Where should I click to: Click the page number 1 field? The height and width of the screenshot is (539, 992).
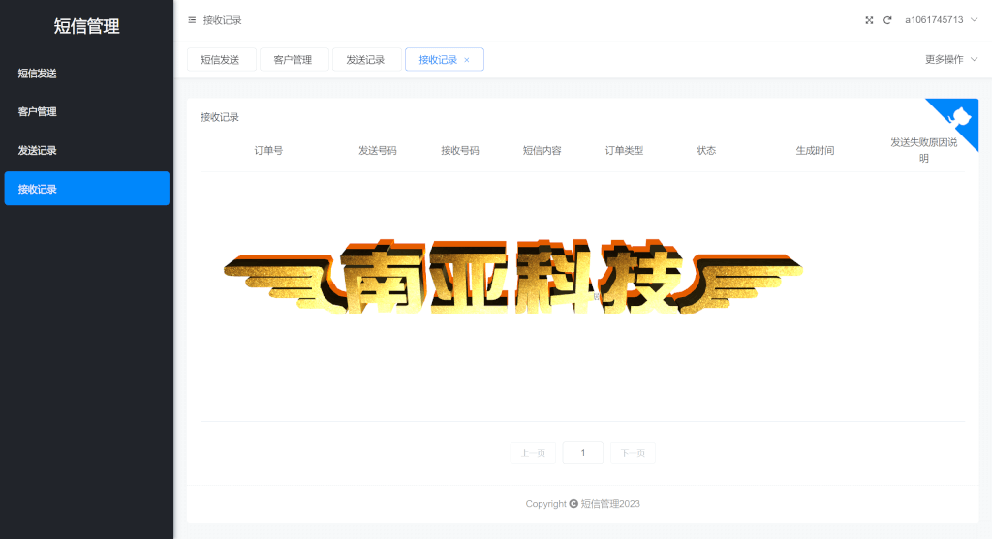coord(582,453)
